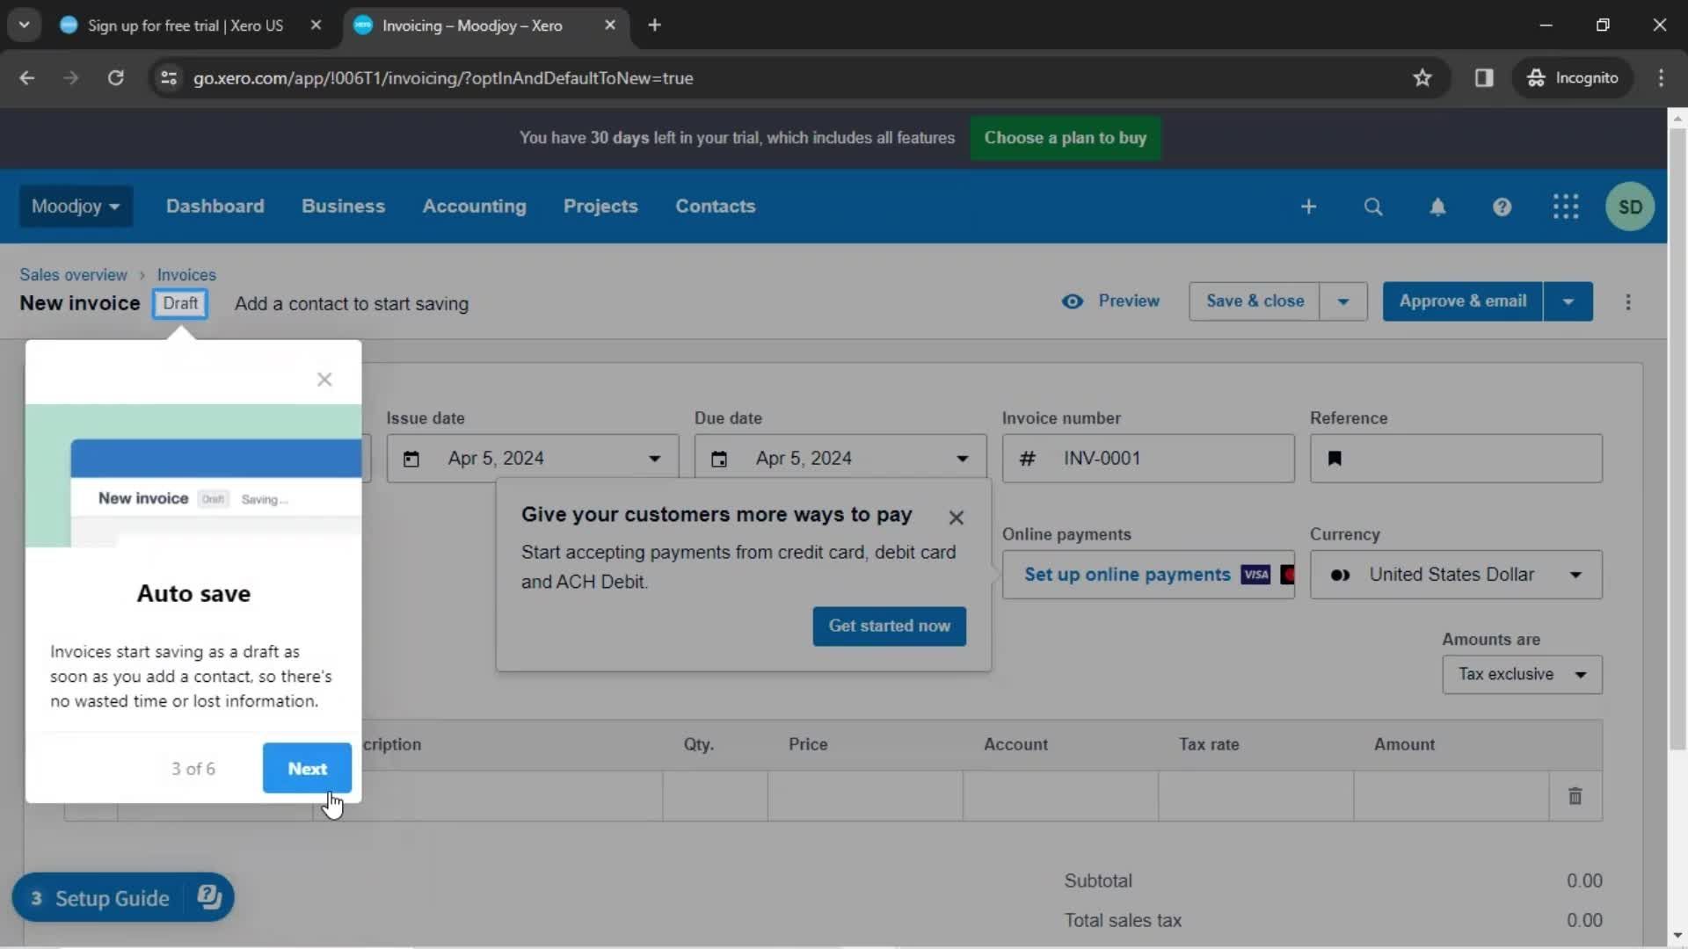The image size is (1688, 949).
Task: Reload the page with browser refresh icon
Action: tap(115, 78)
